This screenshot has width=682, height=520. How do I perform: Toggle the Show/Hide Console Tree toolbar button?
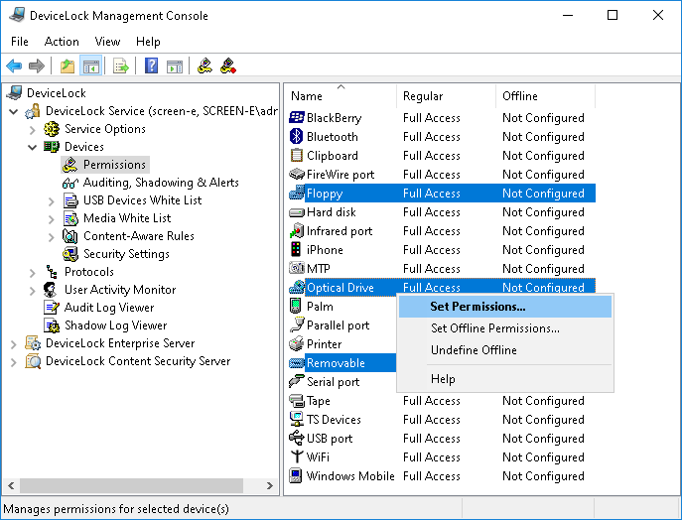91,66
